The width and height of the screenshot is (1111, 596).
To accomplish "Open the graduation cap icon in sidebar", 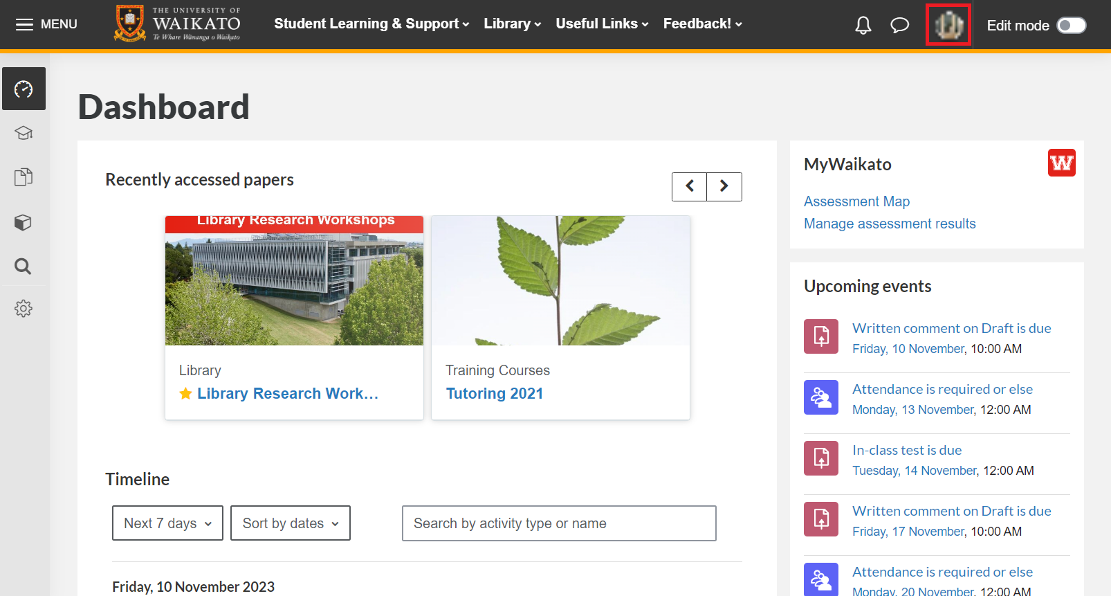I will click(24, 133).
